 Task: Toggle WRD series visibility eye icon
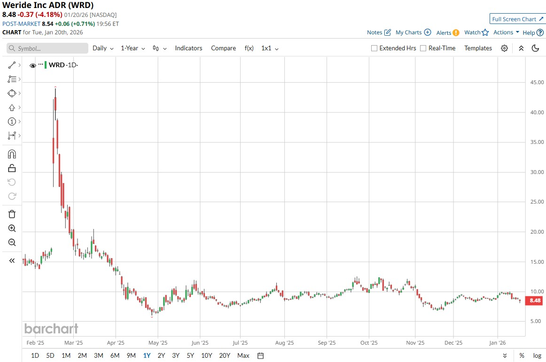tap(33, 65)
